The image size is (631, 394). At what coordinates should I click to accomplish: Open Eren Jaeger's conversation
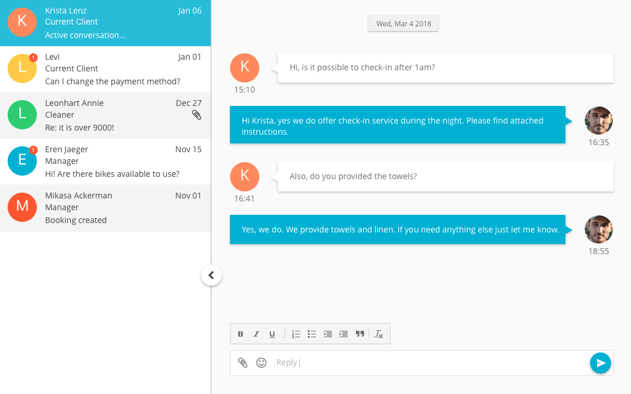click(x=105, y=162)
